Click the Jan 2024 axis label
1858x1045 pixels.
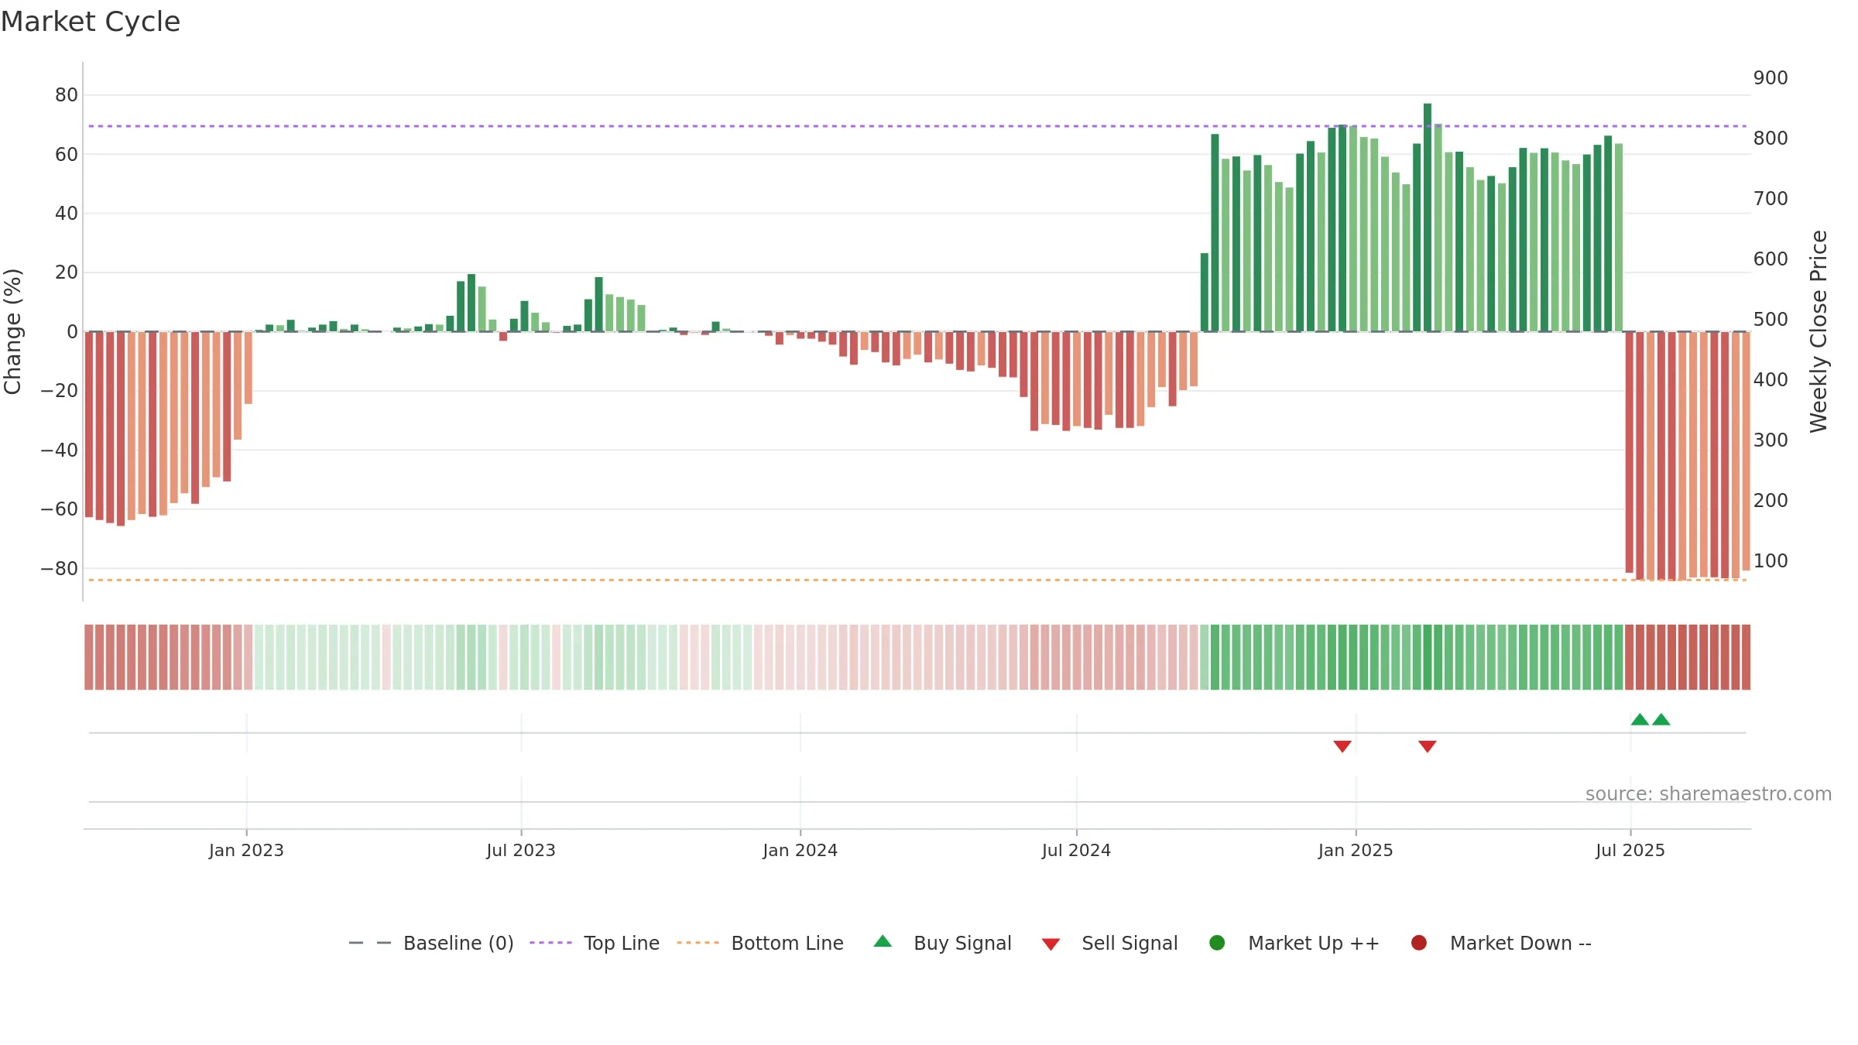coord(800,851)
